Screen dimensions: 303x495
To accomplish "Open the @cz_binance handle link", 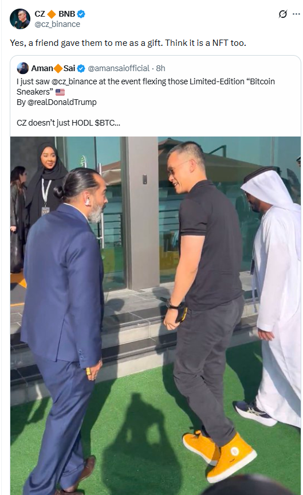I will tap(57, 24).
